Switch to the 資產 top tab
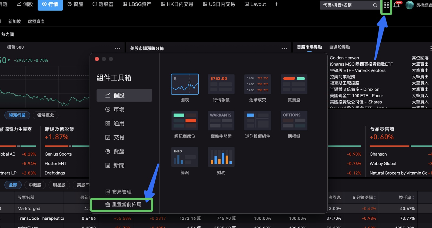This screenshot has width=432, height=228. 75,4
